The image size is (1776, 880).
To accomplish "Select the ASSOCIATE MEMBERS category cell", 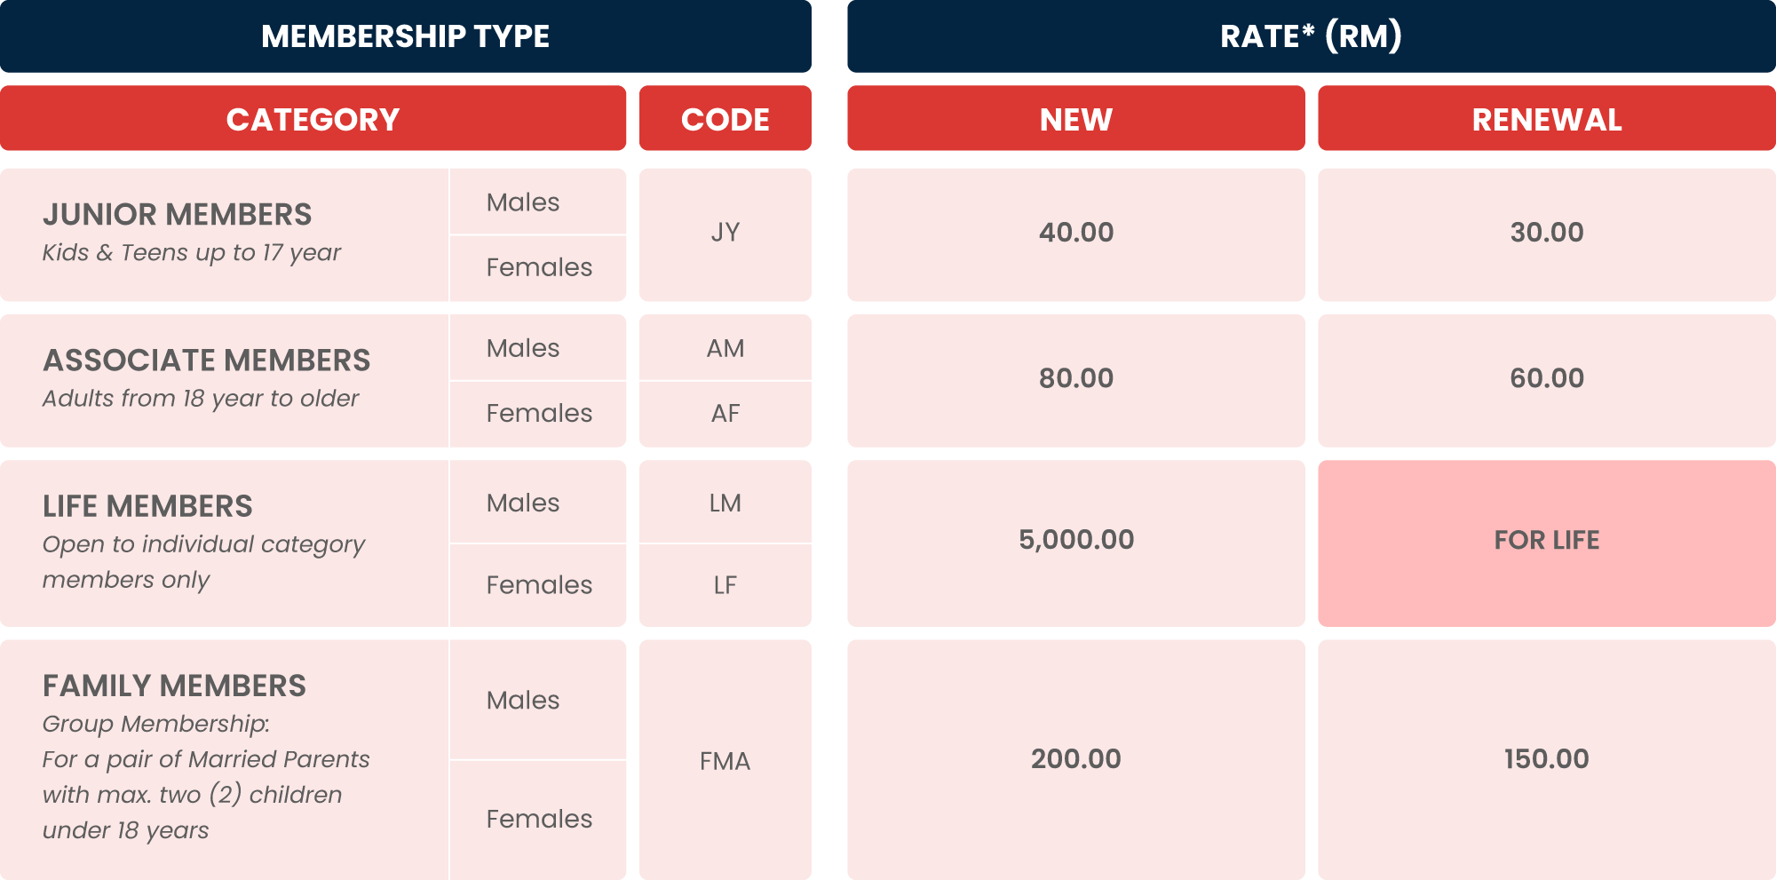I will (225, 380).
